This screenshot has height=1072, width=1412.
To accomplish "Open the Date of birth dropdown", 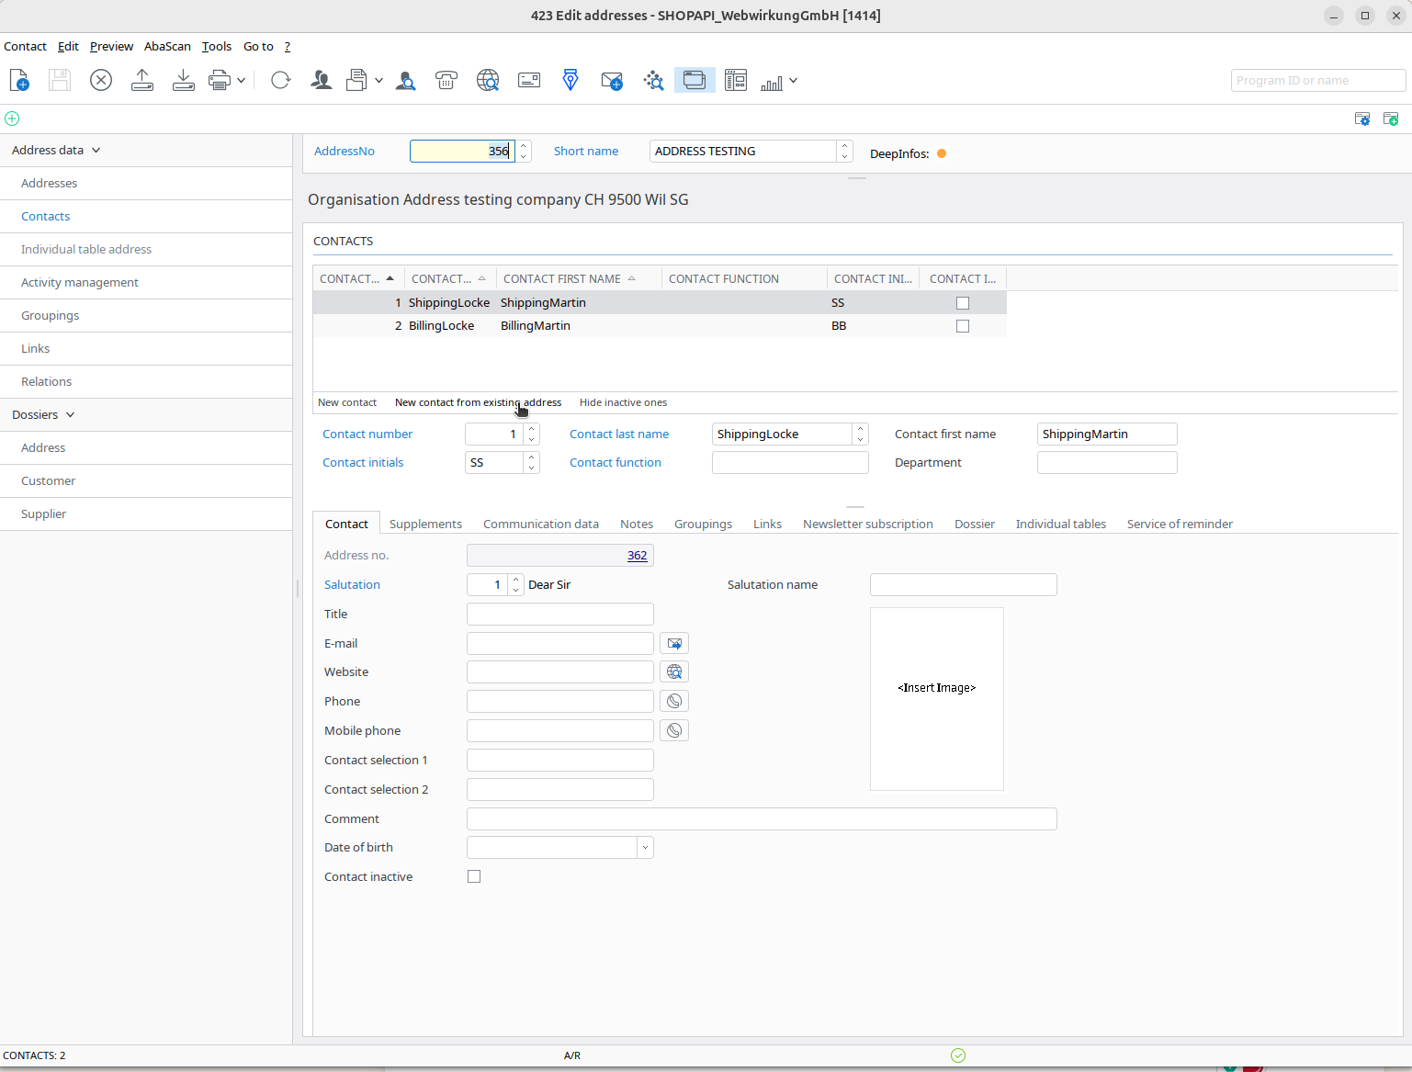I will pyautogui.click(x=645, y=848).
